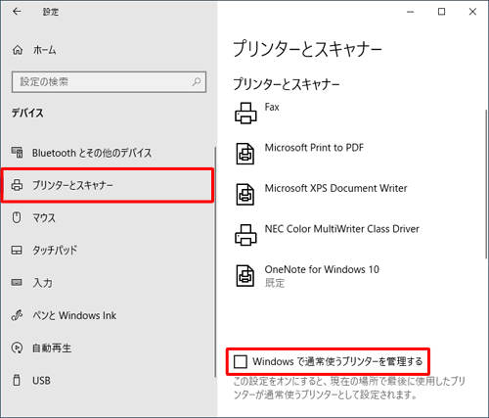Click the Bluetooth devices sidebar icon
Image resolution: width=489 pixels, height=418 pixels.
point(17,153)
